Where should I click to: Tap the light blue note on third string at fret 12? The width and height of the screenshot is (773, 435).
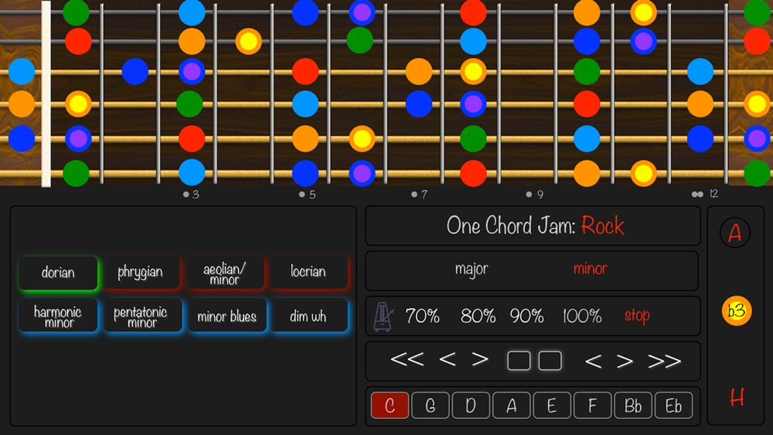(x=700, y=71)
